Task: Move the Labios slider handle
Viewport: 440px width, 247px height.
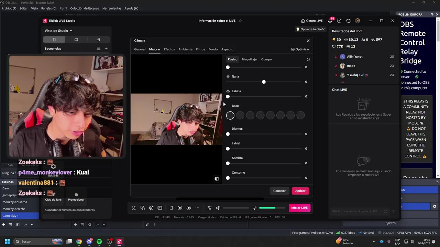Action: 228,97
